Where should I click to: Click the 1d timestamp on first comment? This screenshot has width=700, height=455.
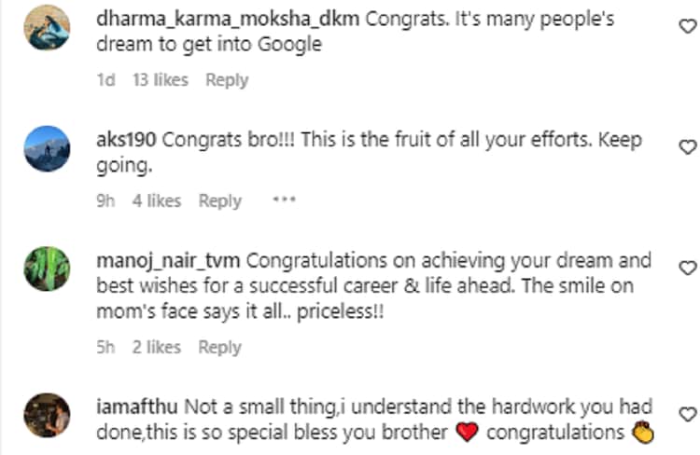[x=105, y=80]
